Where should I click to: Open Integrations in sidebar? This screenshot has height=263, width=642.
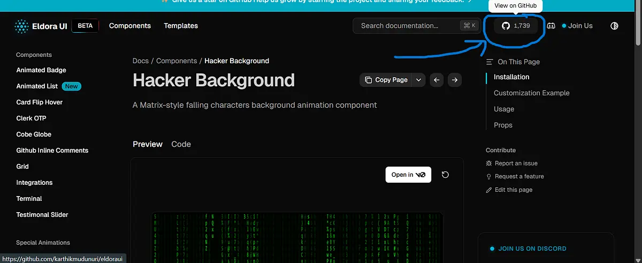coord(34,183)
